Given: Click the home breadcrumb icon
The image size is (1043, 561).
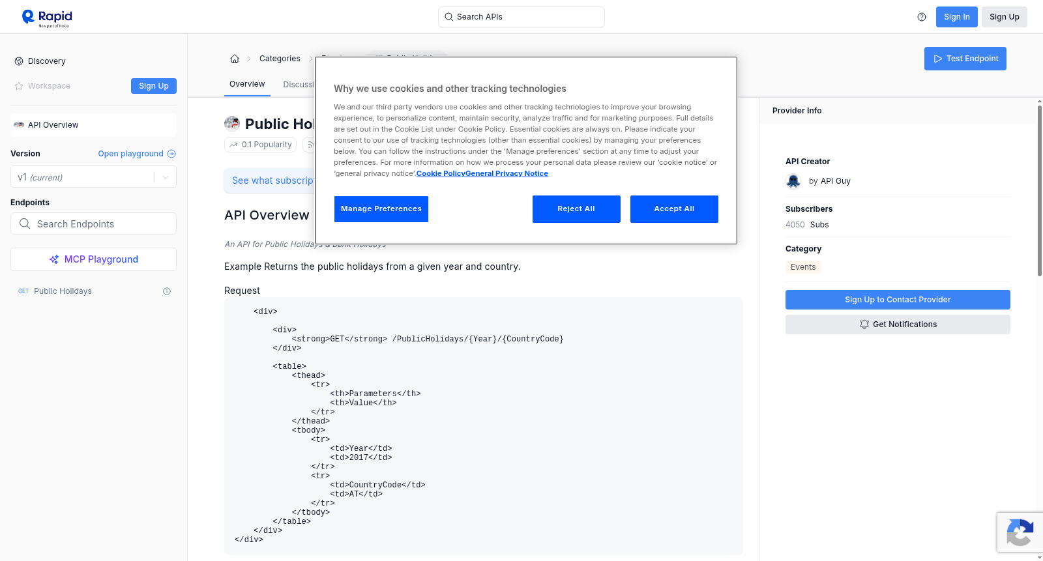Looking at the screenshot, I should pyautogui.click(x=235, y=59).
